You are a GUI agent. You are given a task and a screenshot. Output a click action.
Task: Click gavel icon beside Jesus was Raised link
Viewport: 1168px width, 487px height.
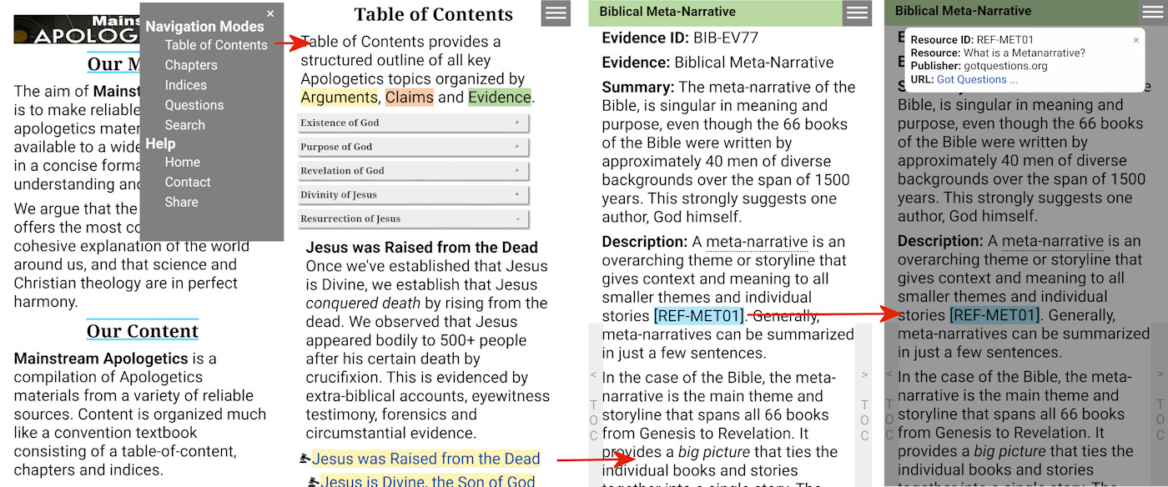coord(305,459)
